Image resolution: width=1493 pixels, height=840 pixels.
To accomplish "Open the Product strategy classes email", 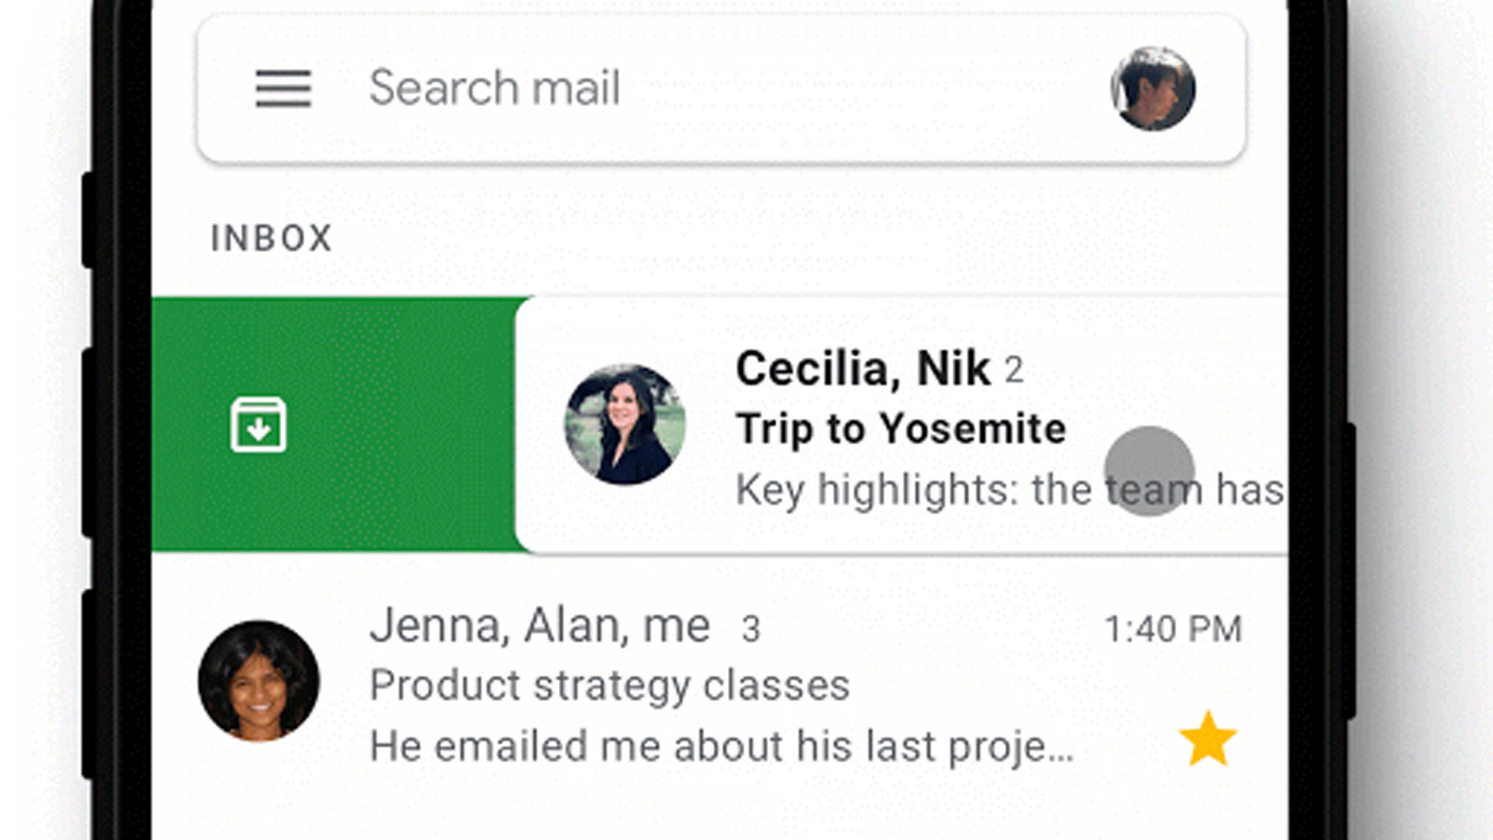I will click(611, 686).
